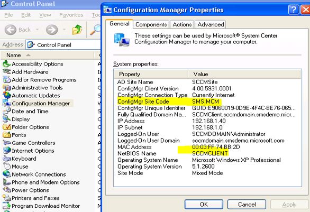Open the File menu in Control Panel
Image resolution: width=310 pixels, height=212 pixels.
pyautogui.click(x=8, y=15)
